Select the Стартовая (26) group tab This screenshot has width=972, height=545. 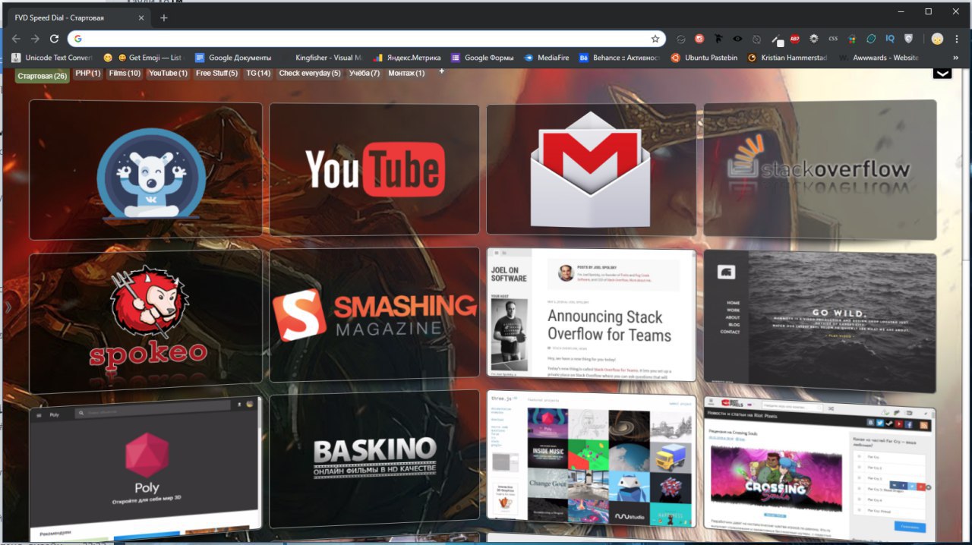(43, 74)
